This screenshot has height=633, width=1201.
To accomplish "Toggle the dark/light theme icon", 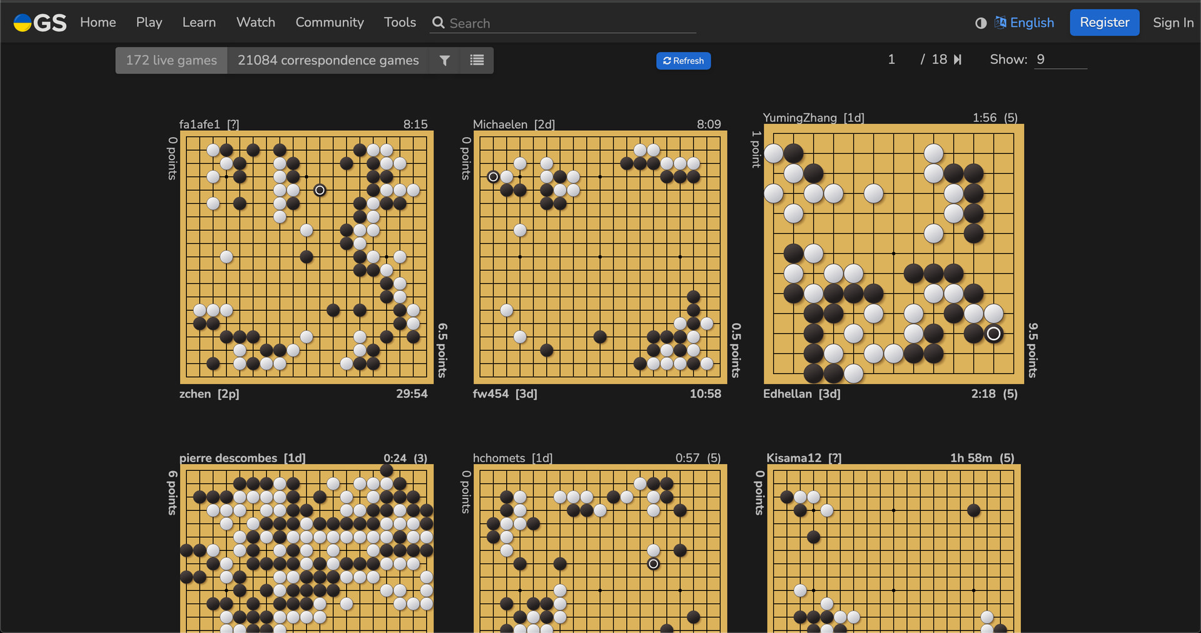I will click(x=981, y=23).
